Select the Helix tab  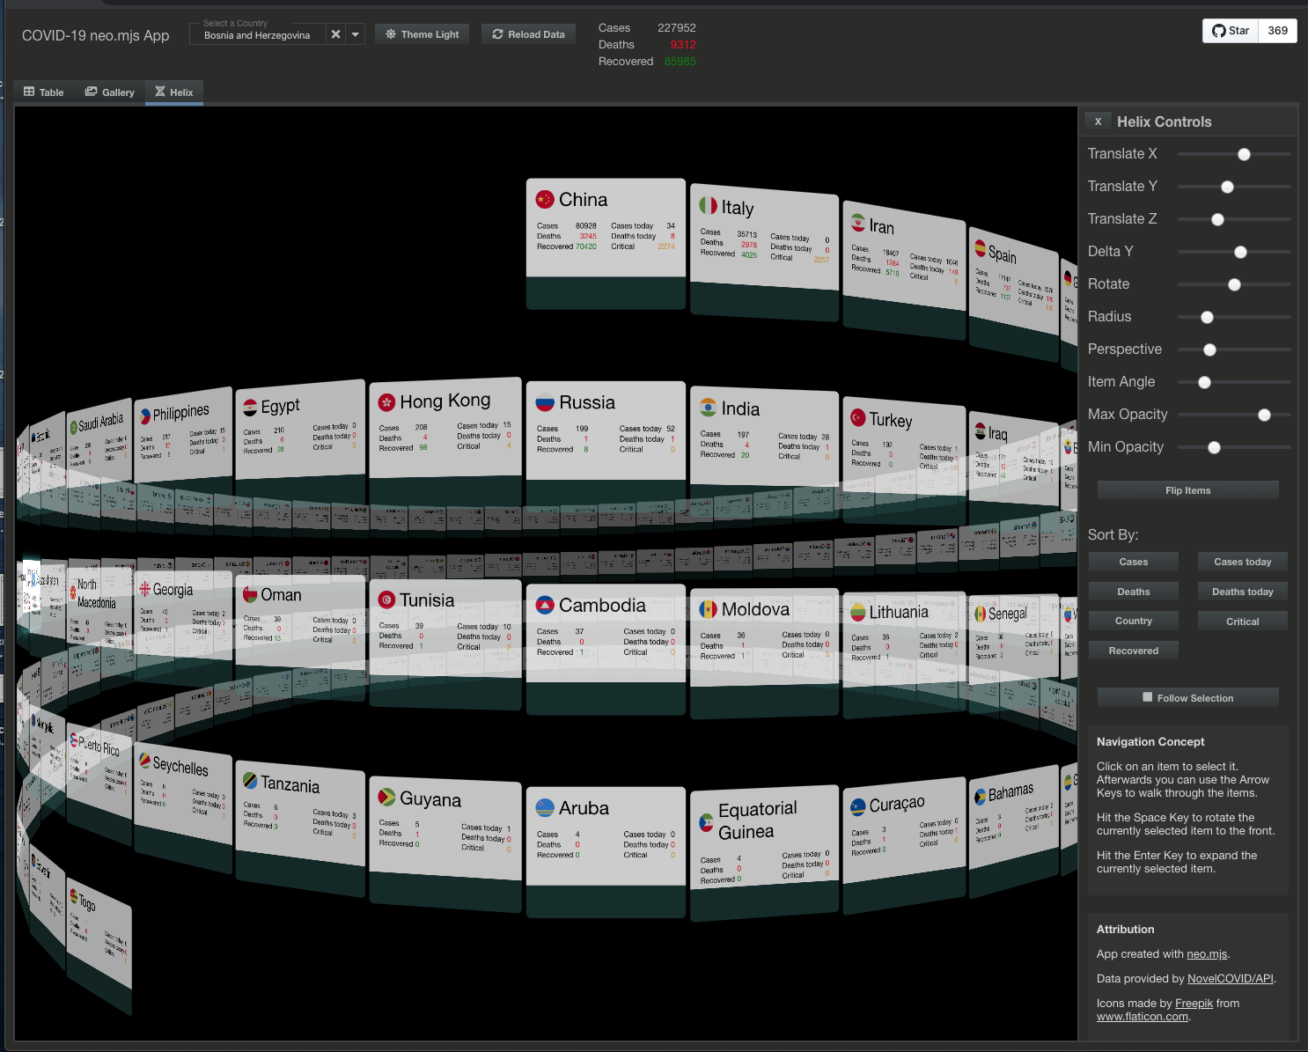(174, 92)
